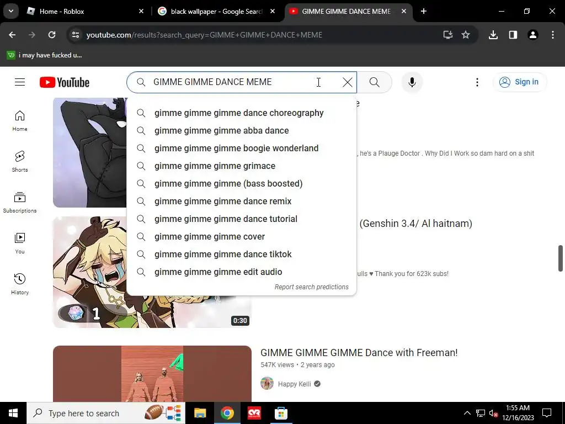Open Subscriptions in the sidebar
The image size is (565, 424).
(x=20, y=202)
